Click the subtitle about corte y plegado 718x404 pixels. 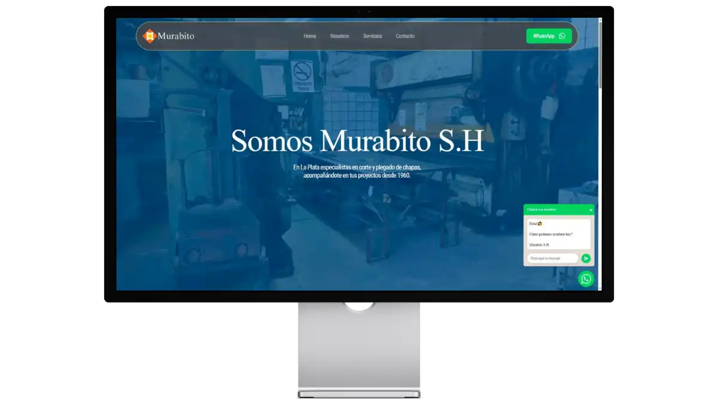coord(358,172)
